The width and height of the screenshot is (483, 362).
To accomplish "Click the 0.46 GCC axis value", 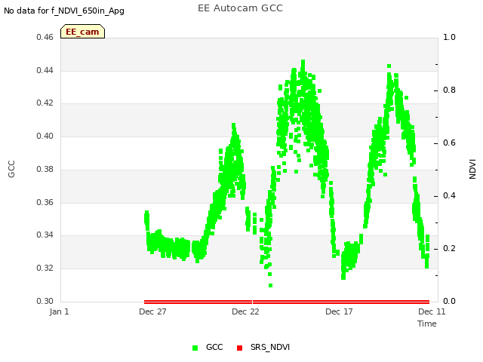I will (x=45, y=38).
